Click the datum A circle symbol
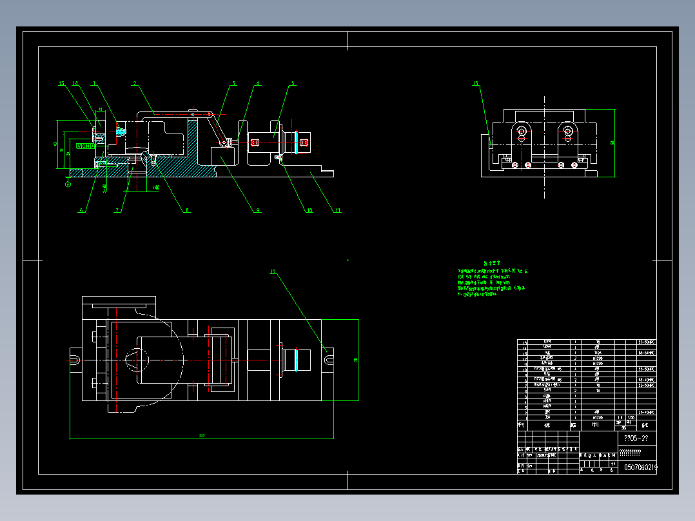695x521 pixels. coord(68,184)
